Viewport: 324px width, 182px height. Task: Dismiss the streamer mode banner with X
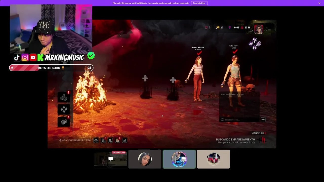(319, 3)
